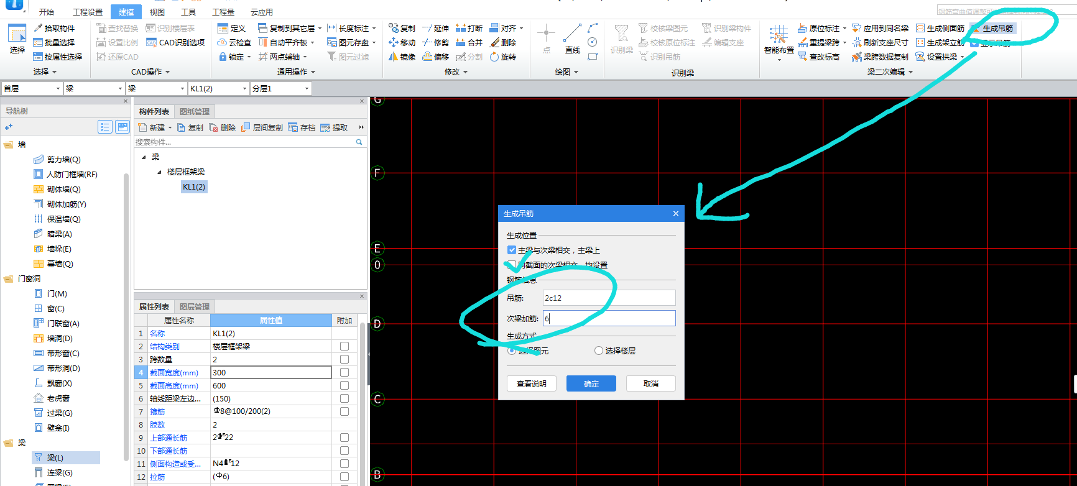Expand the 自动平齐板 dropdown
Screen dimensions: 1077x486
[313, 42]
